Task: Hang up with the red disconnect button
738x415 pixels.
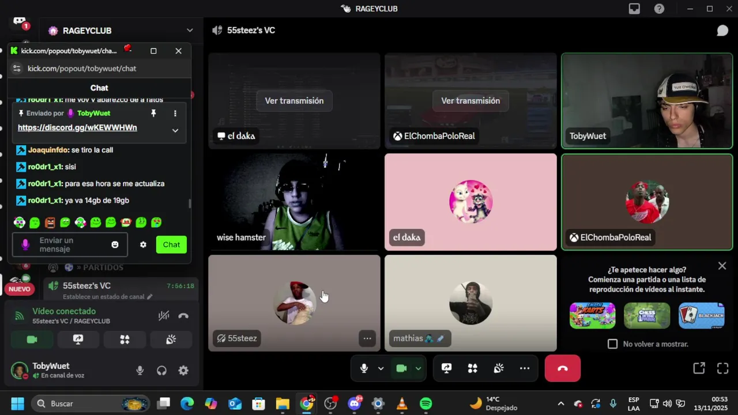Action: (x=563, y=368)
